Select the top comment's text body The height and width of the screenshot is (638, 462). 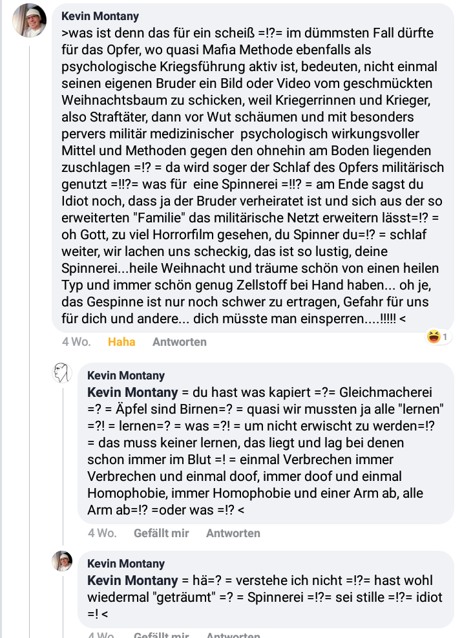(x=253, y=176)
